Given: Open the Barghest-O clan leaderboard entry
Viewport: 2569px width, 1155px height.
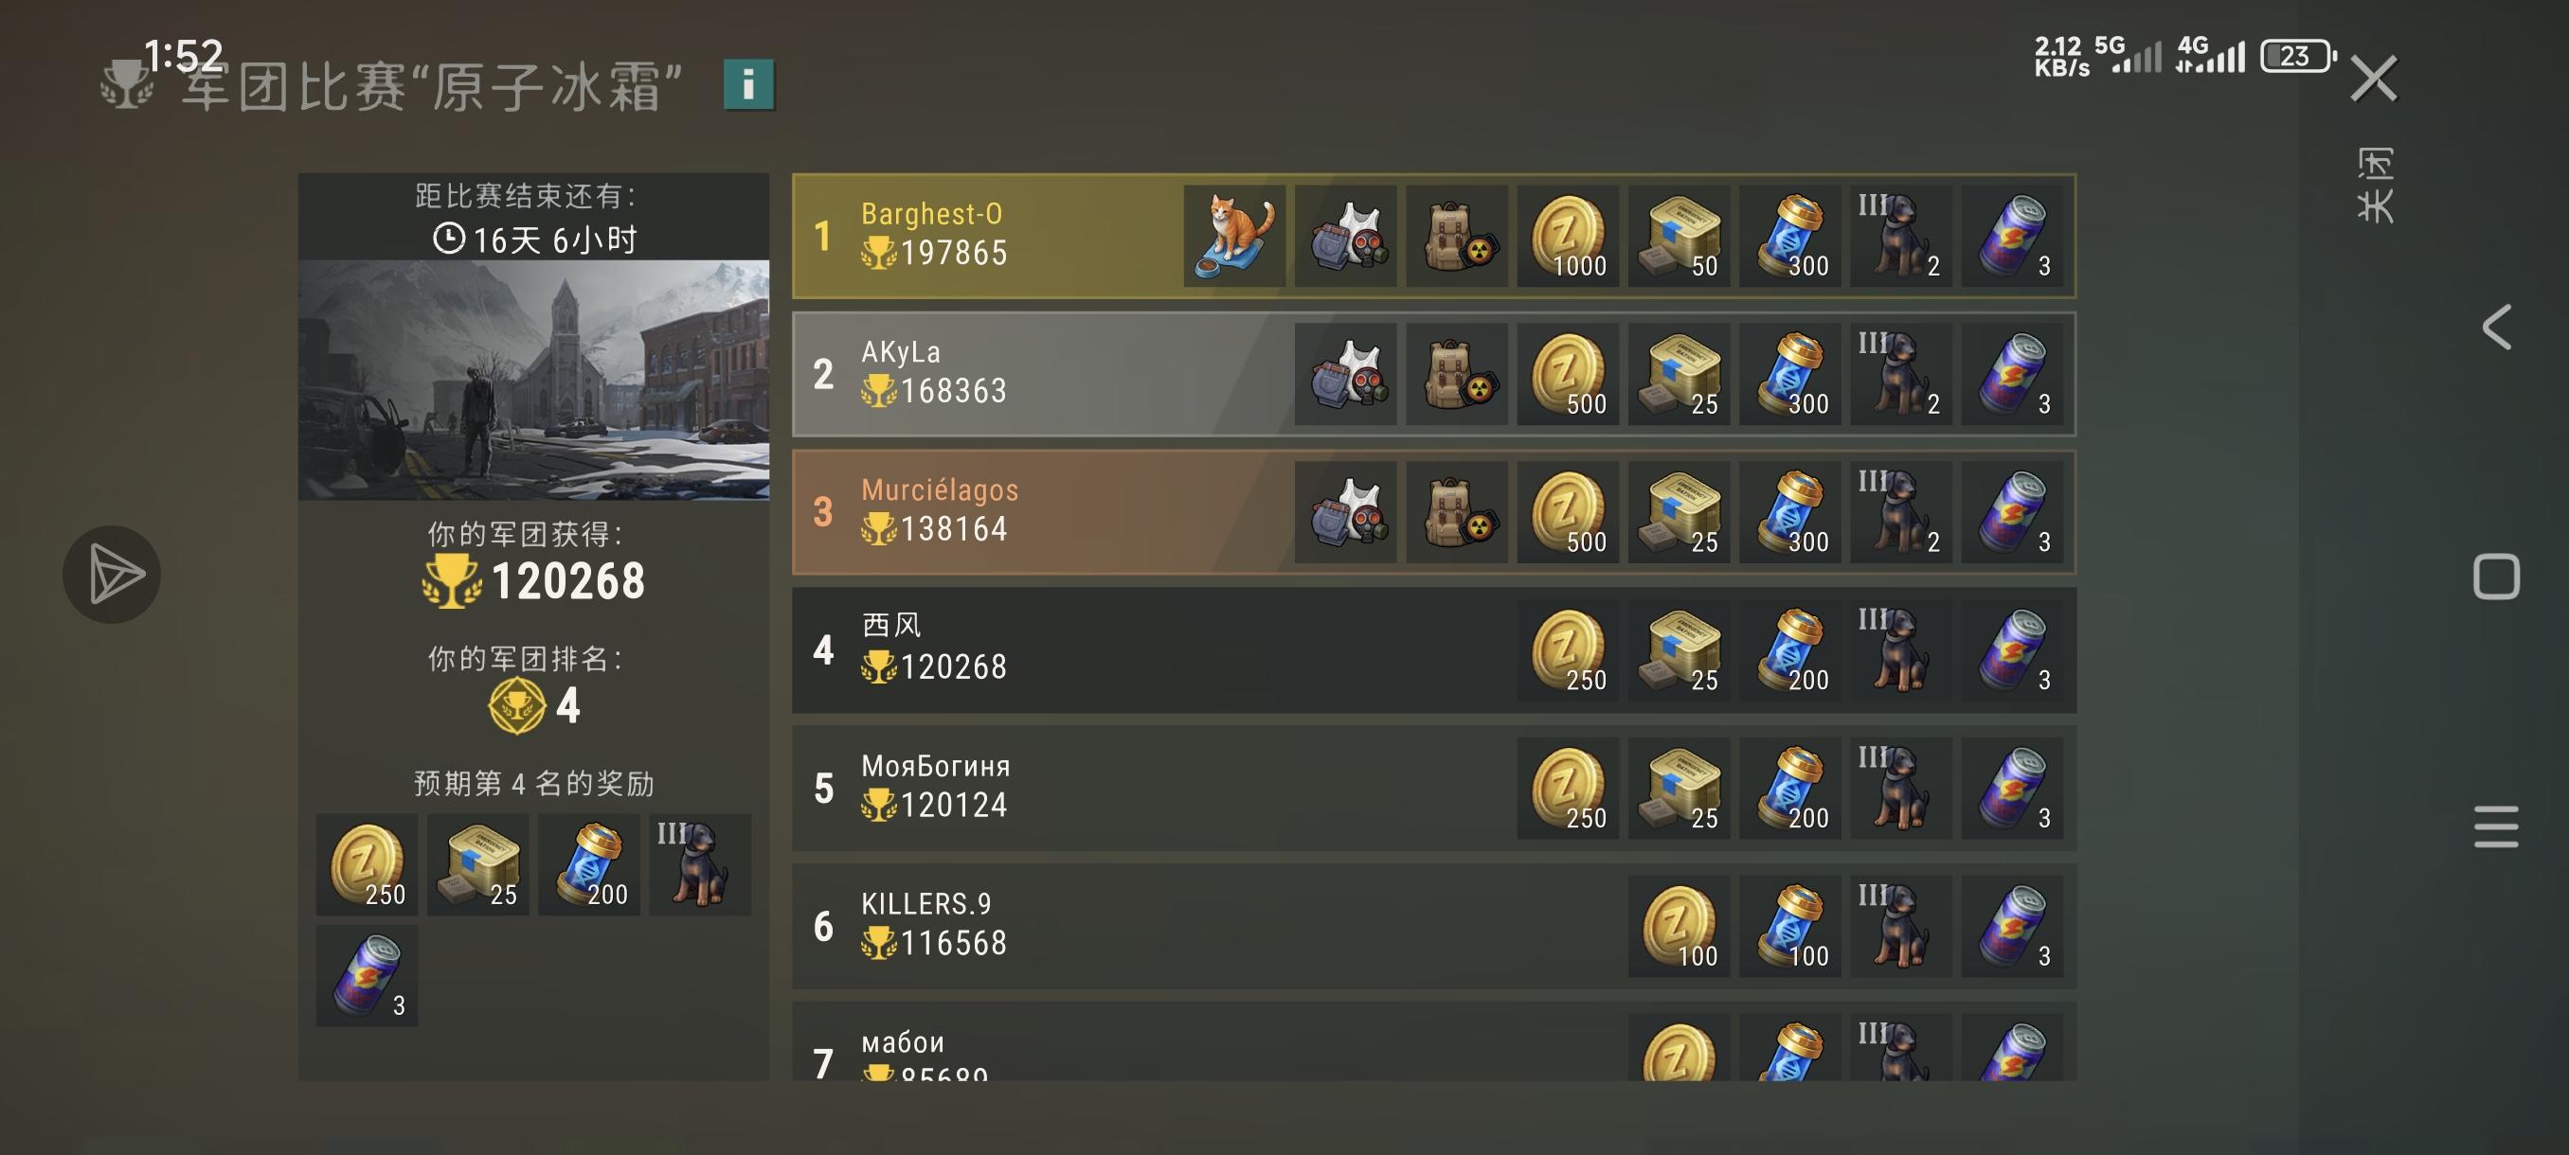Looking at the screenshot, I should pos(1434,236).
